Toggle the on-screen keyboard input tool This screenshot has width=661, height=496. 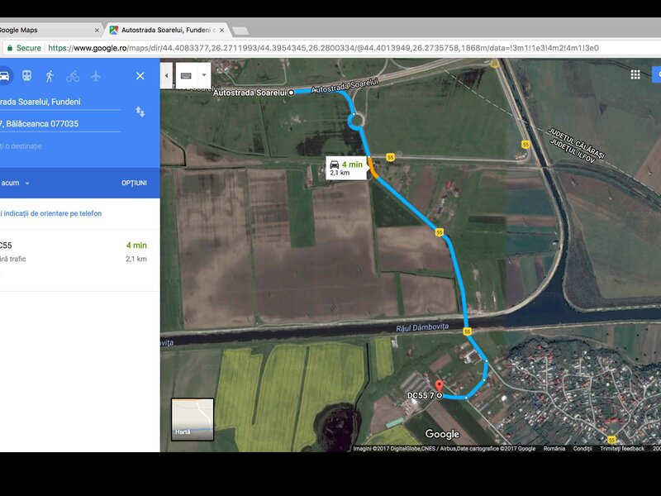pos(186,75)
